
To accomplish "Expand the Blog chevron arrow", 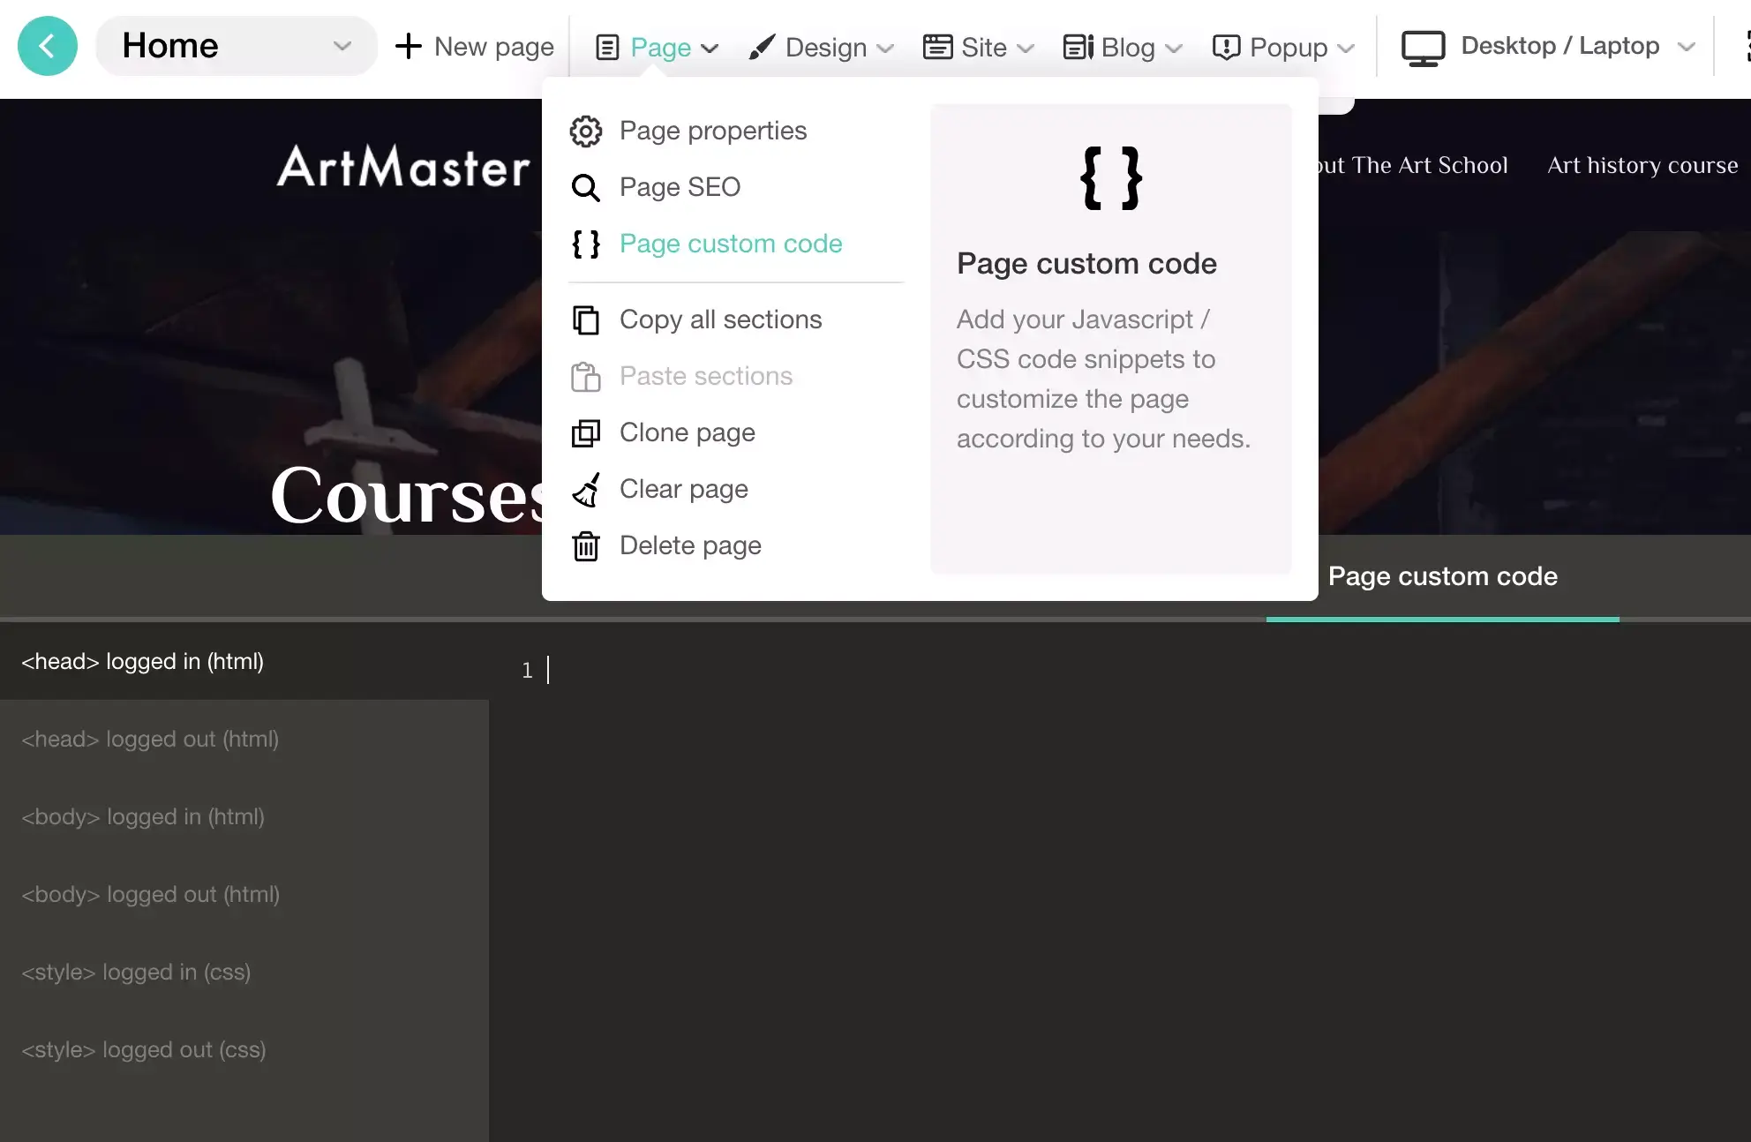I will click(x=1174, y=49).
